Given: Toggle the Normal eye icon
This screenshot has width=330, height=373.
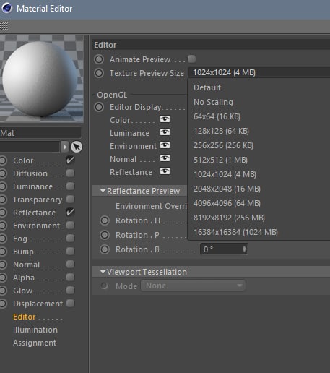Looking at the screenshot, I should [x=165, y=158].
